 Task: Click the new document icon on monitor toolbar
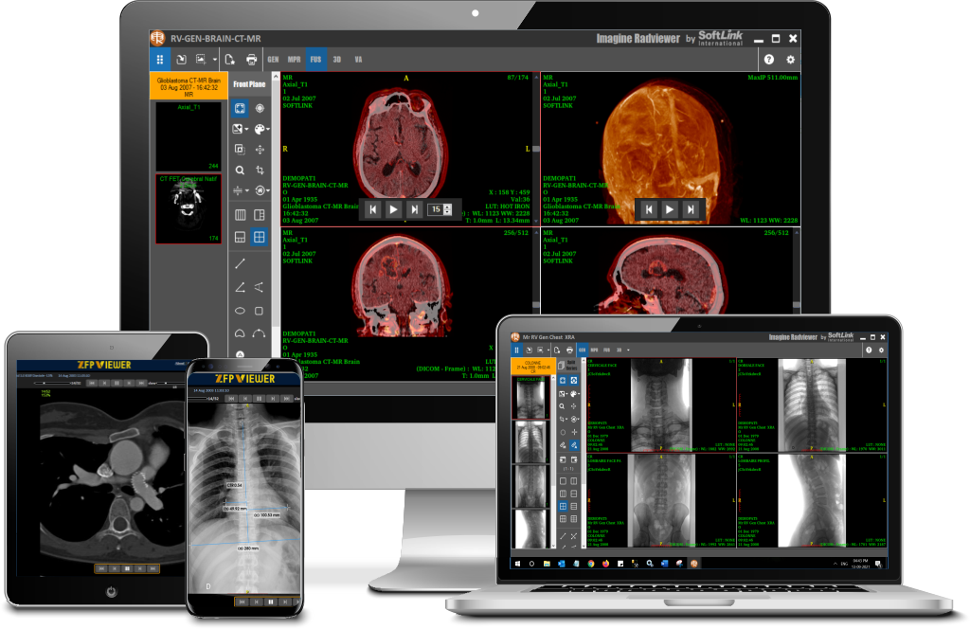[229, 60]
